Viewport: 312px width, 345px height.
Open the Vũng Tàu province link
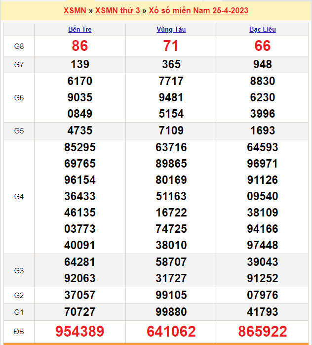(171, 29)
